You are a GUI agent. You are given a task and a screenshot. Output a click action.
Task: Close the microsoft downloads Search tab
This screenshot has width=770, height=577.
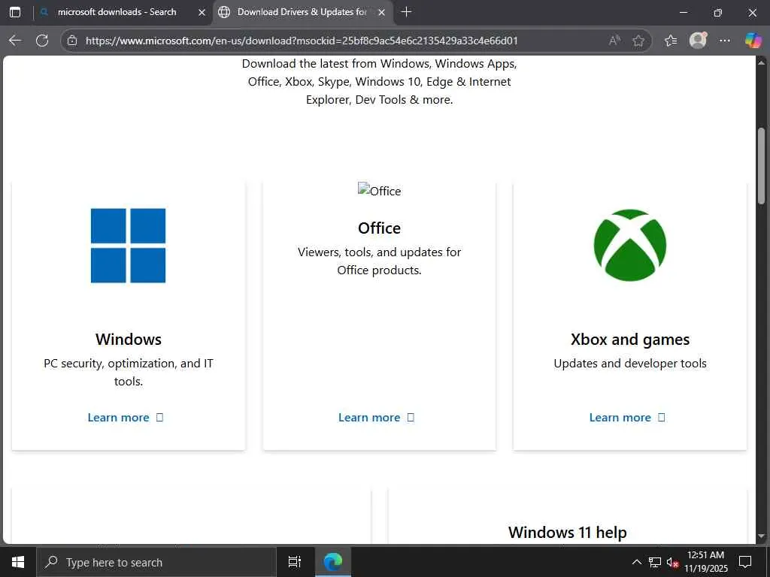202,12
